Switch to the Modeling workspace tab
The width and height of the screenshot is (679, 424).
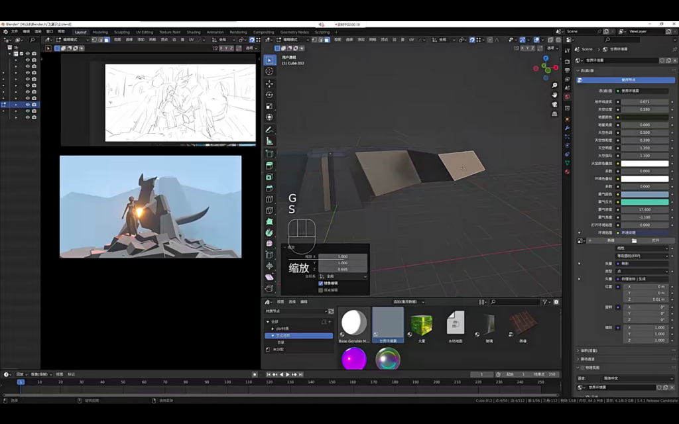point(100,32)
